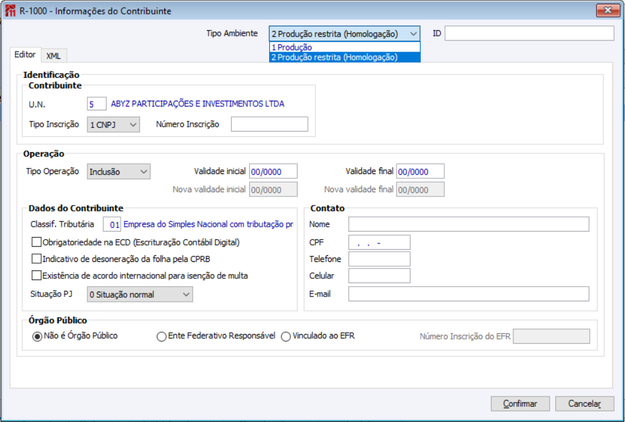
Task: Open the Tipo Inscrição dropdown
Action: [113, 125]
